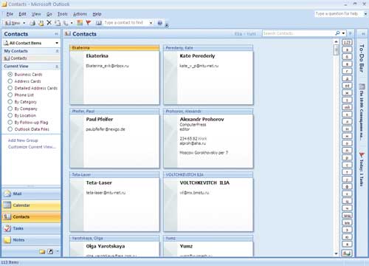Screen dimensions: 369x266
Task: Select the Contacts folder under My Contacts
Action: coord(18,58)
